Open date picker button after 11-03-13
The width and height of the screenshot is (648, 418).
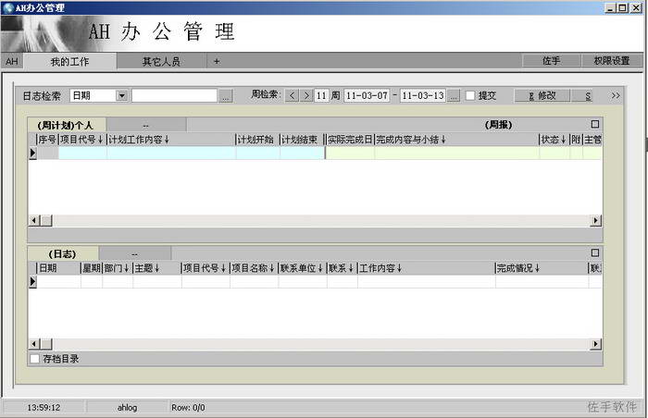pos(454,95)
